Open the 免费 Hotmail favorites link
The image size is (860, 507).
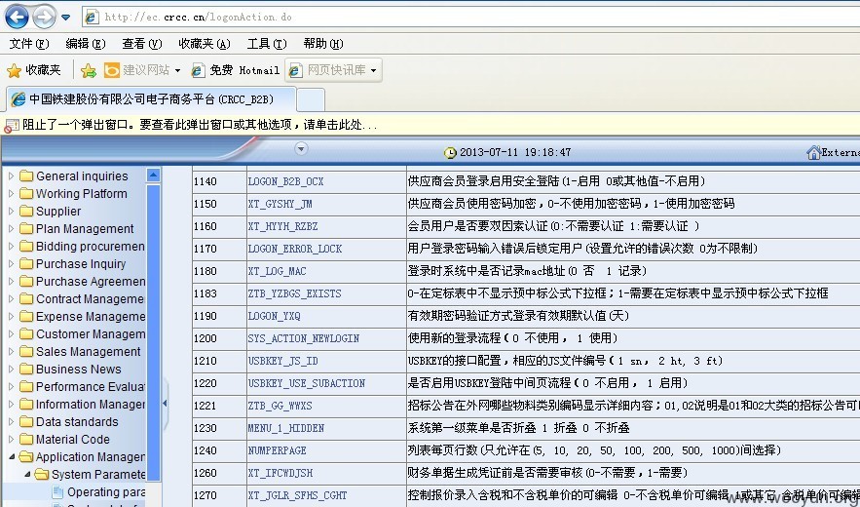tap(236, 70)
